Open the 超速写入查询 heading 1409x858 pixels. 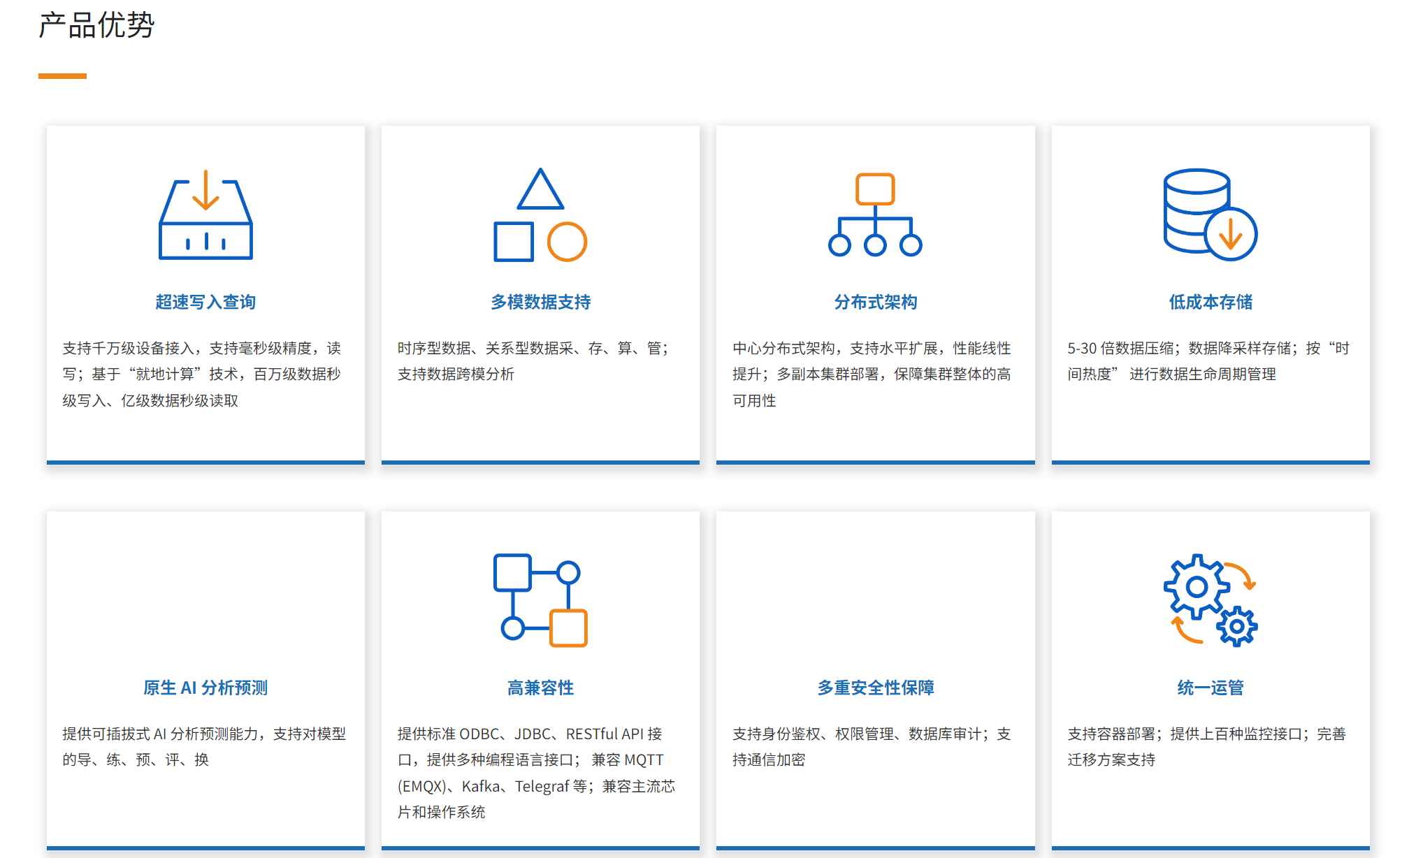pos(205,302)
